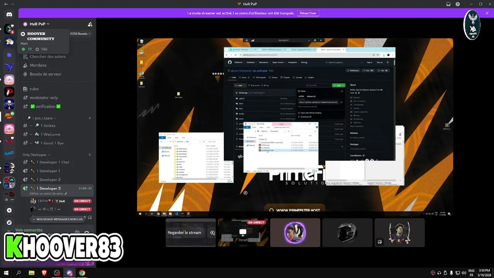This screenshot has height=278, width=494.
Task: Add a channel to Join / Leave category
Action: [x=90, y=118]
